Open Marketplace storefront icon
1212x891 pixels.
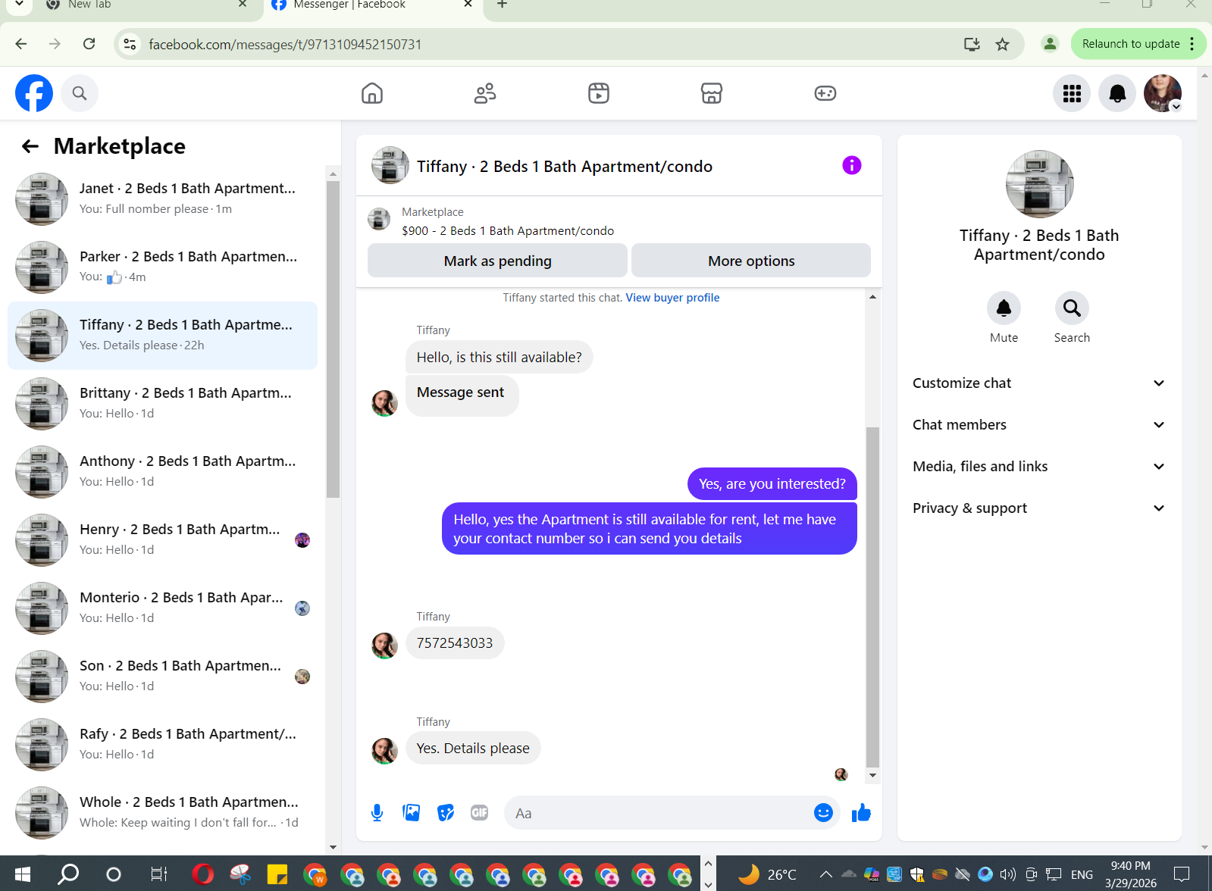point(712,93)
